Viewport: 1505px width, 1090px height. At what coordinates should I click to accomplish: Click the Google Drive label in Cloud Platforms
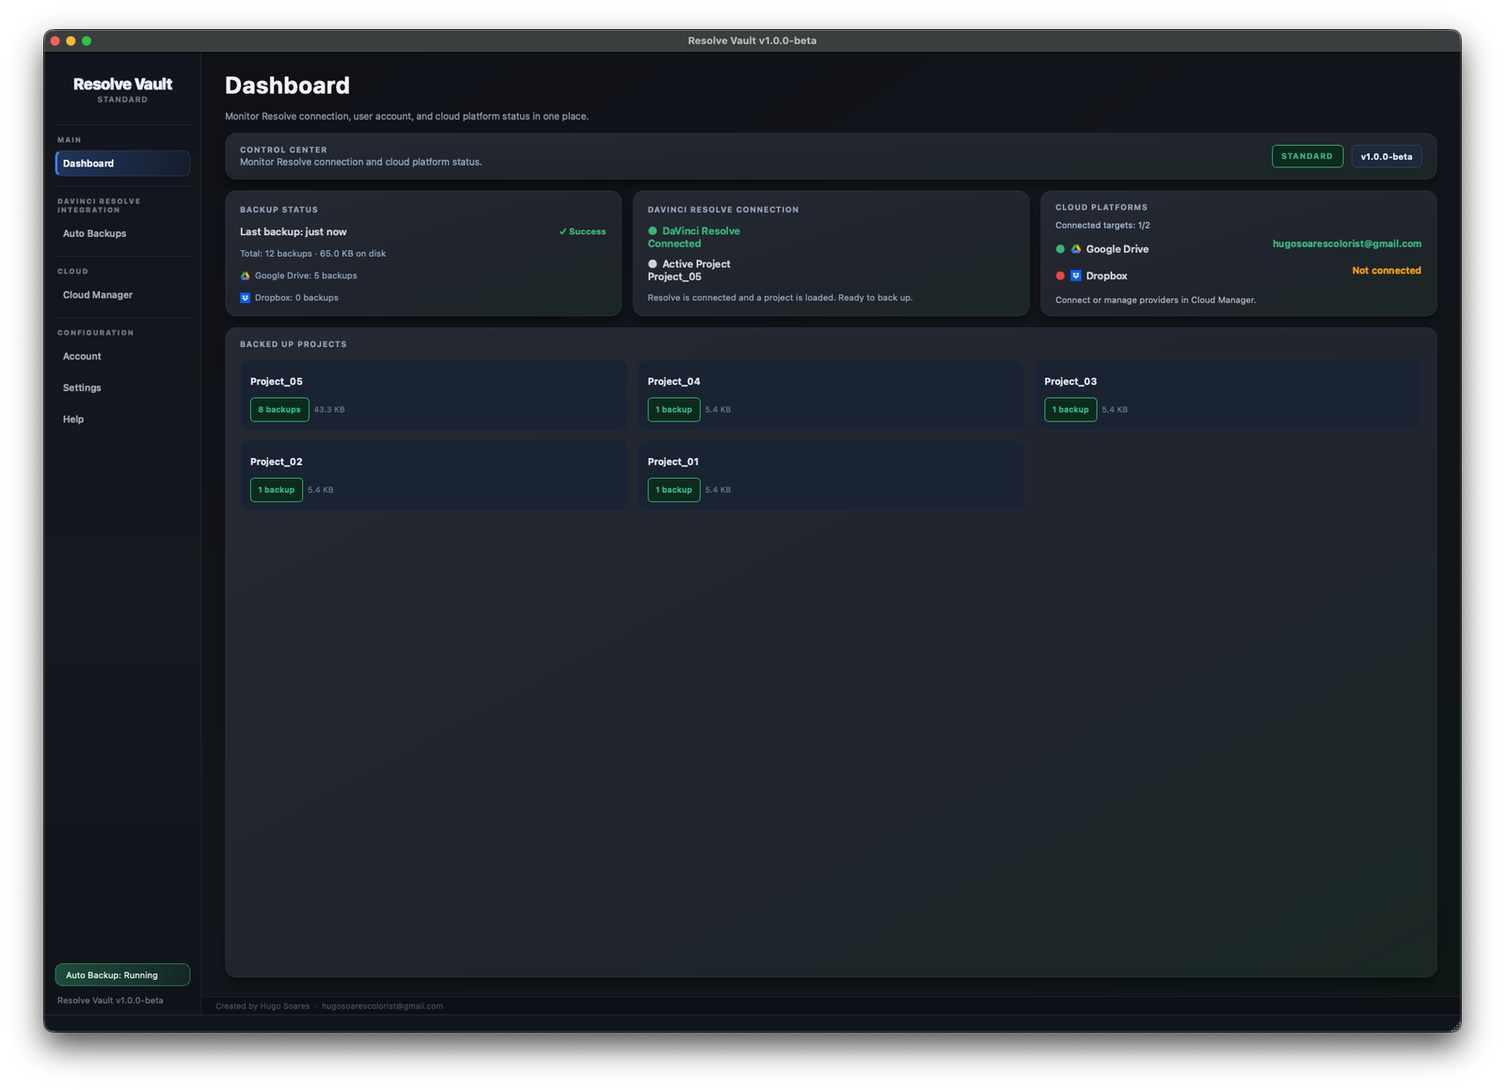(1117, 249)
